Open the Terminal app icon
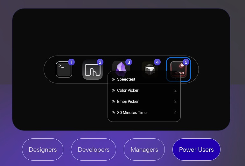Viewport: 245px width, 166px height. (x=64, y=70)
